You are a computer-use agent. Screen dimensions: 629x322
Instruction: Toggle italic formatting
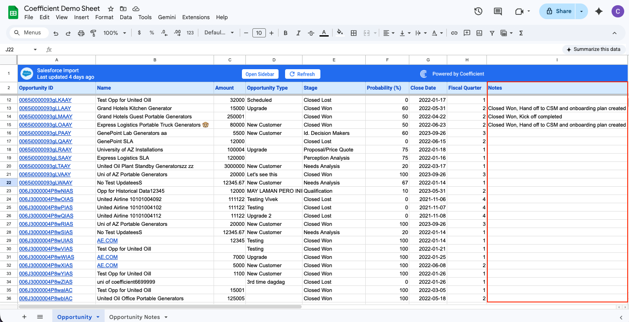[298, 33]
